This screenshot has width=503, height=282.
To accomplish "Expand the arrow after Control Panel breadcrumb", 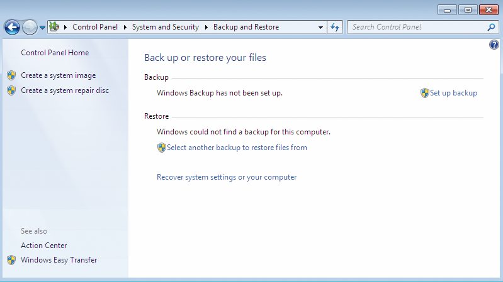I will (x=125, y=27).
